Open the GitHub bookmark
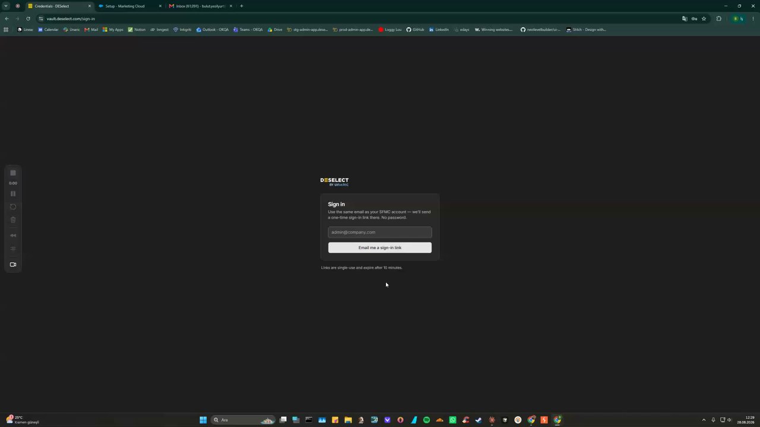 point(415,30)
